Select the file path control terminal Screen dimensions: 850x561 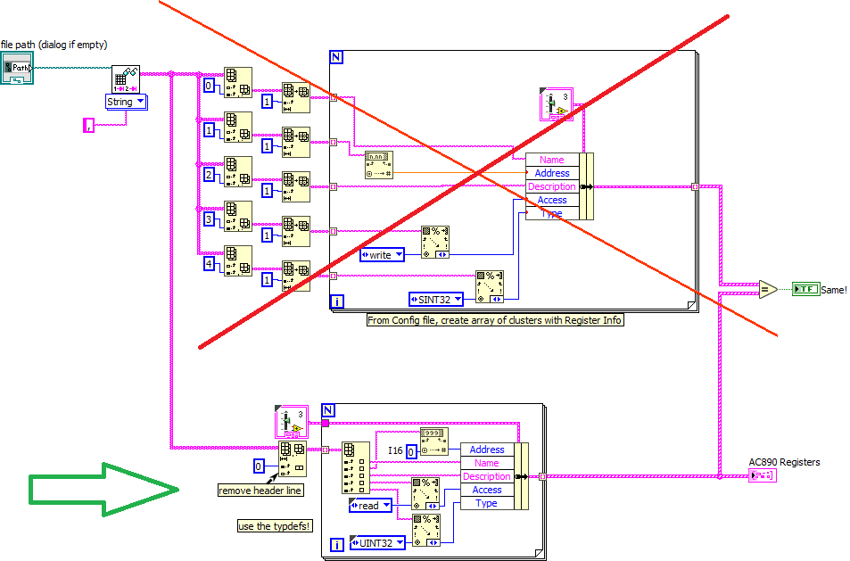[x=17, y=68]
